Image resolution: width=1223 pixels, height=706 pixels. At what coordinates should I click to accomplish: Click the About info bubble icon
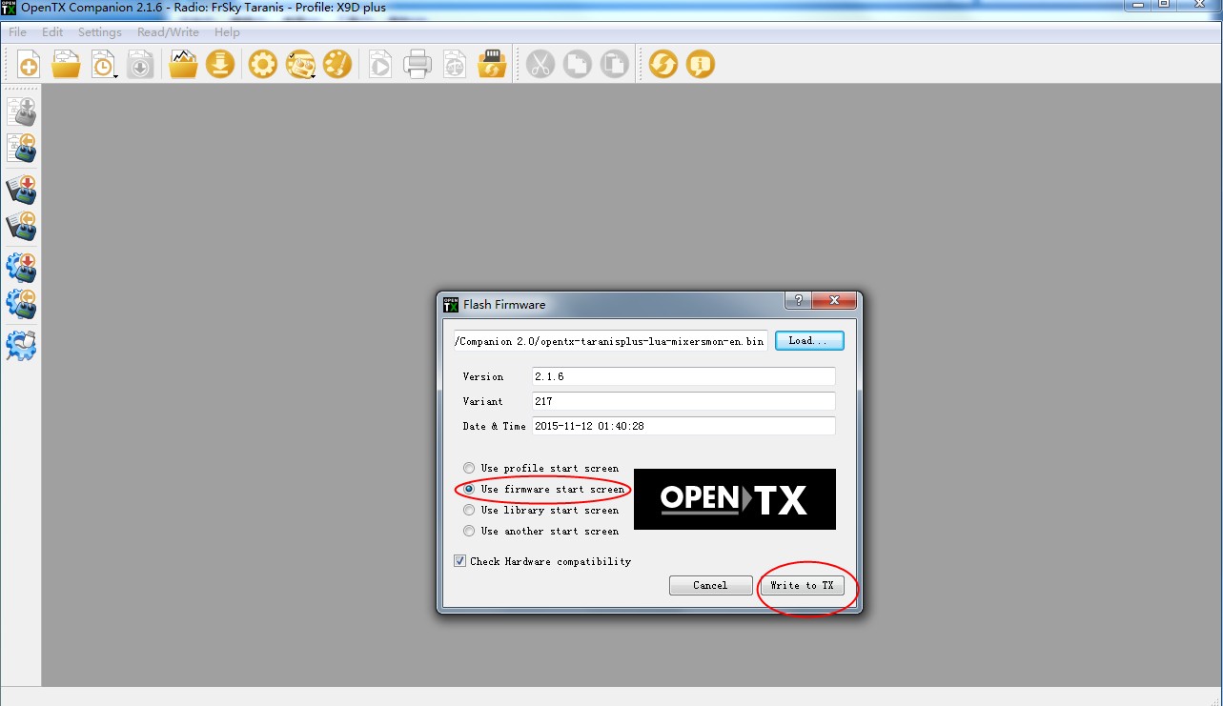tap(701, 65)
